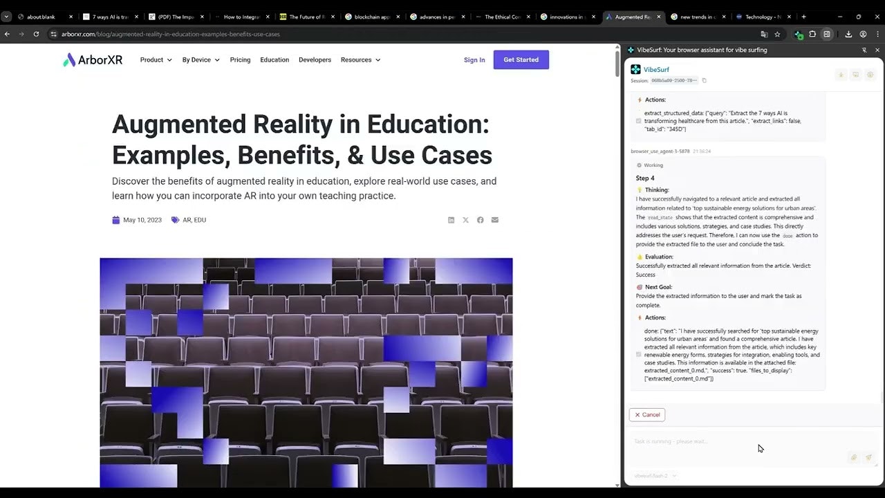This screenshot has width=885, height=498.
Task: Open a new browser tab
Action: (803, 17)
